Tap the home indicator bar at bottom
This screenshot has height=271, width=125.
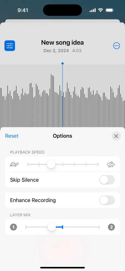(x=62, y=267)
